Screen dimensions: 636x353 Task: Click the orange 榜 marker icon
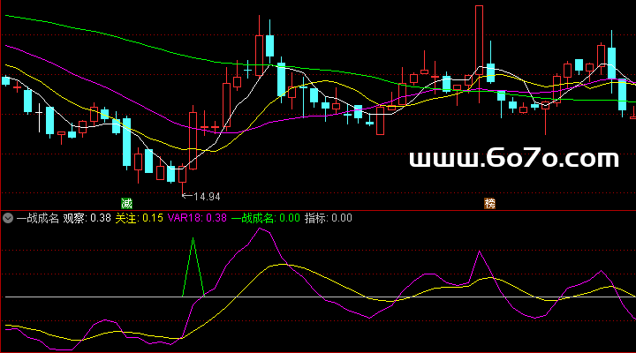(x=489, y=204)
